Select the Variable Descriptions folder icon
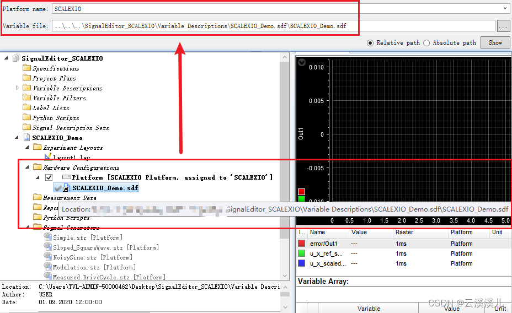The width and height of the screenshot is (512, 313). tap(27, 88)
